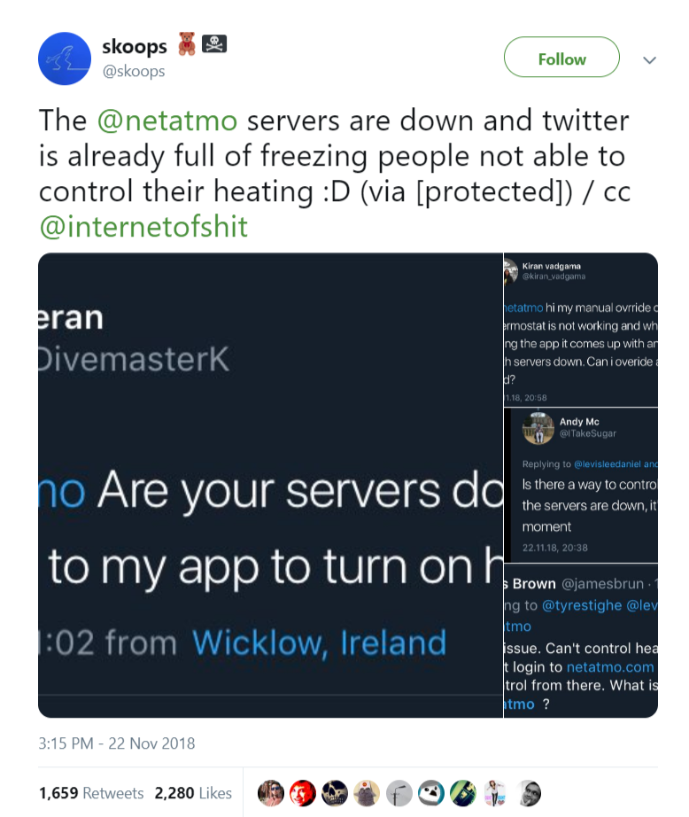This screenshot has height=817, width=689.
Task: View the 2,280 Likes list
Action: point(193,793)
